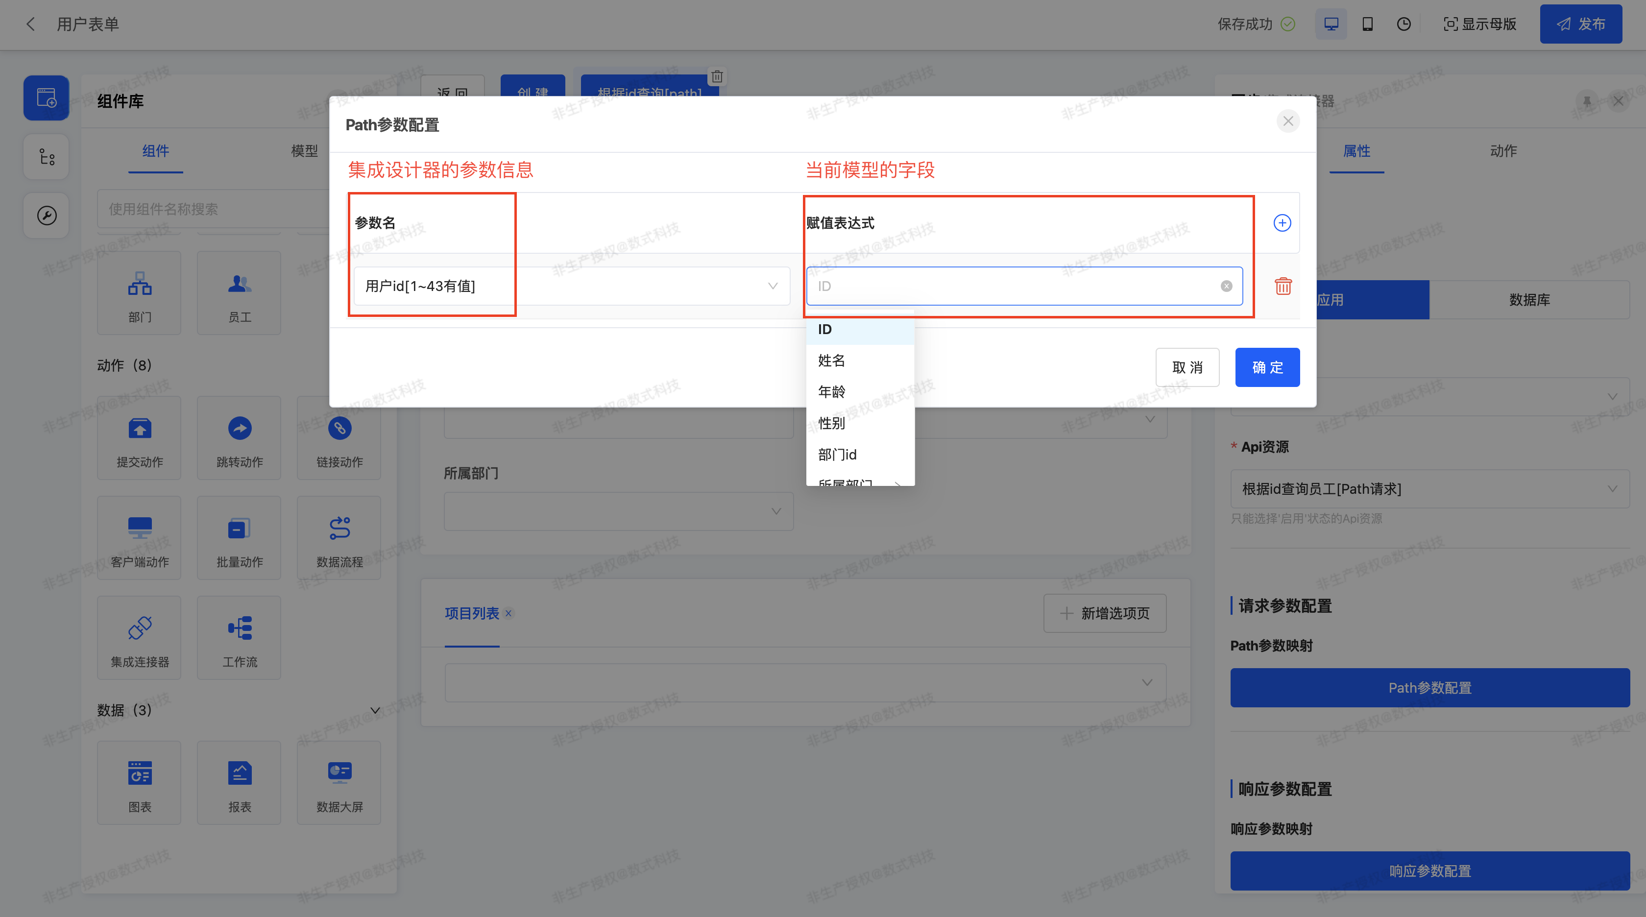The width and height of the screenshot is (1646, 917).
Task: Choose ID from the dropdown list
Action: pyautogui.click(x=860, y=329)
